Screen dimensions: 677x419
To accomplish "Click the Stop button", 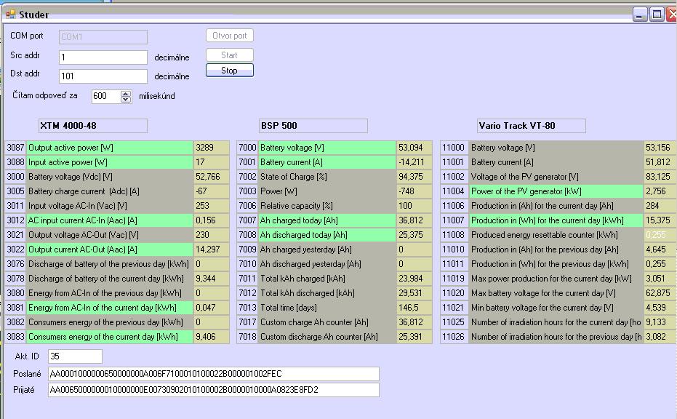I will 229,71.
